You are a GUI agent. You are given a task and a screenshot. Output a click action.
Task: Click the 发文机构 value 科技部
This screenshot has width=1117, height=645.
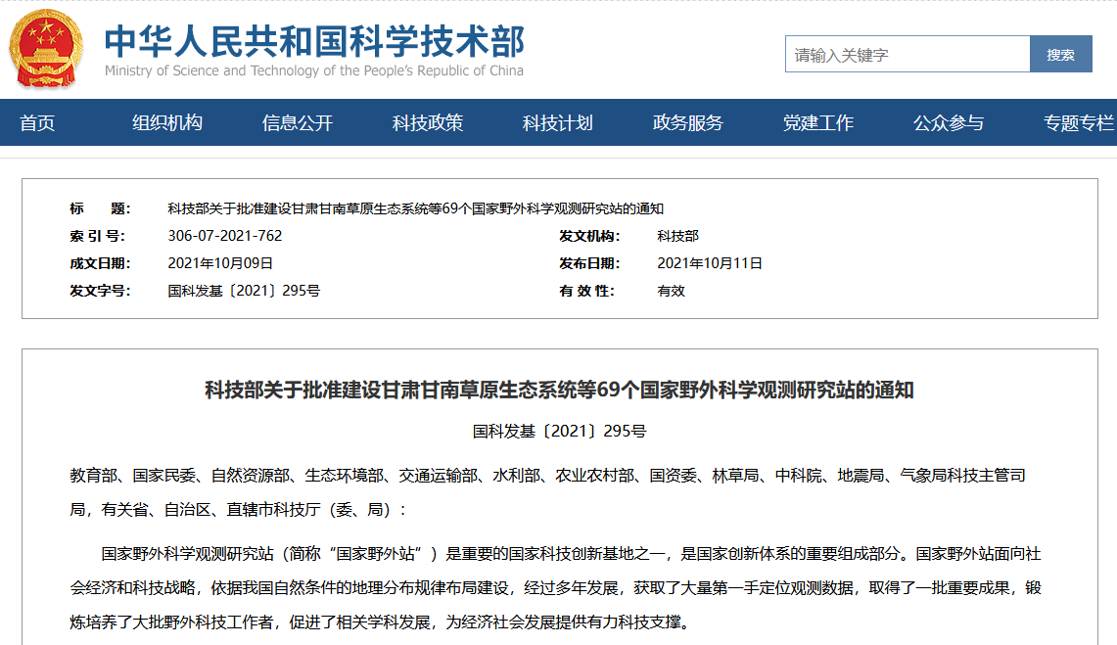coord(678,236)
